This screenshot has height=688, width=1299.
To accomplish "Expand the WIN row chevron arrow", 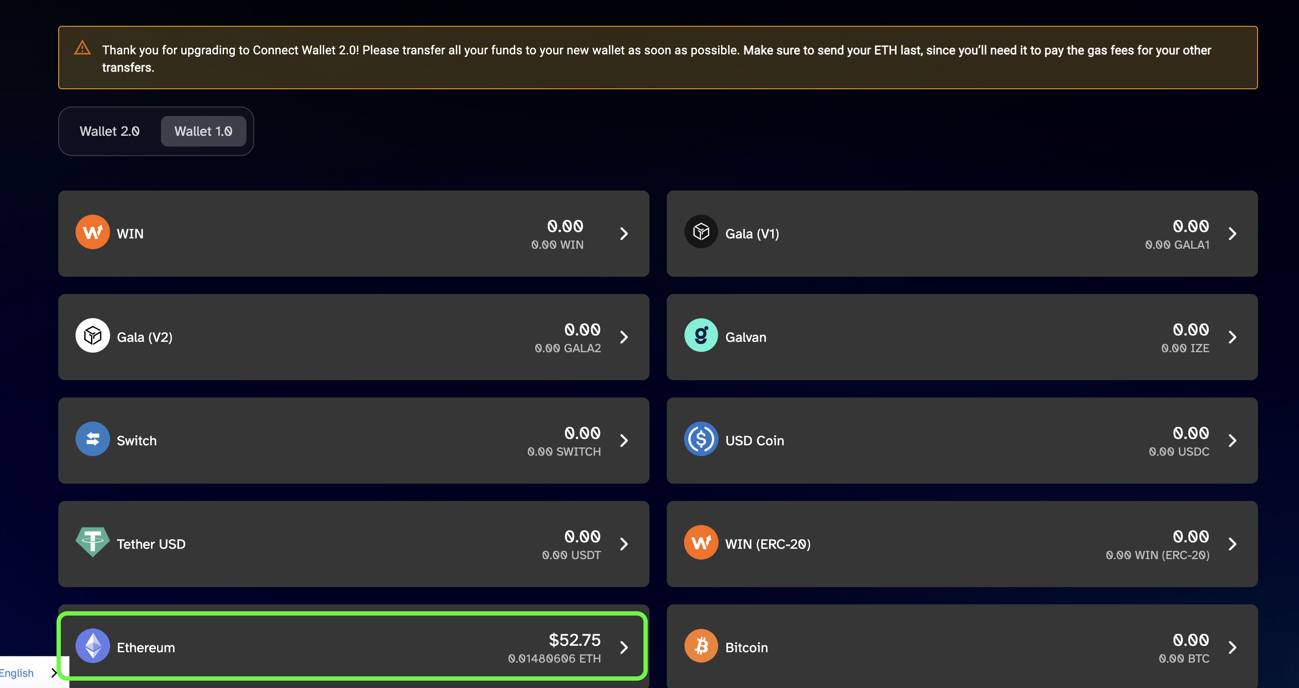I will pyautogui.click(x=624, y=234).
